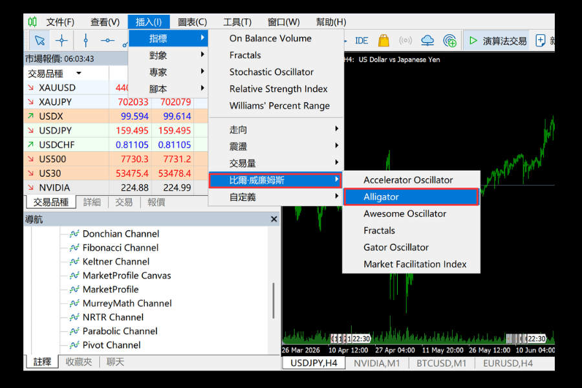The image size is (582, 388).
Task: Select the NVIDIA symbol row
Action: tap(116, 188)
